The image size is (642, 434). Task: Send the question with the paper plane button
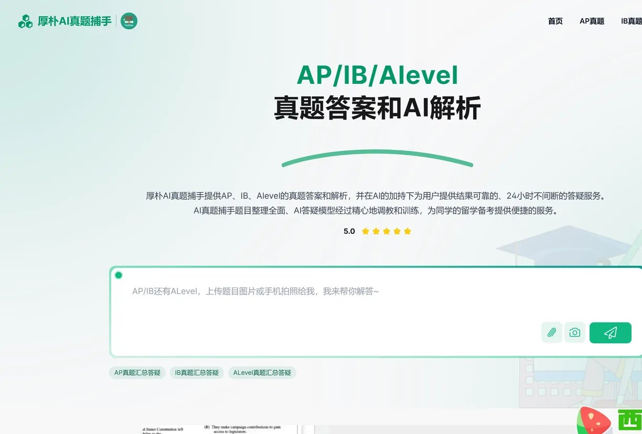[x=611, y=333]
